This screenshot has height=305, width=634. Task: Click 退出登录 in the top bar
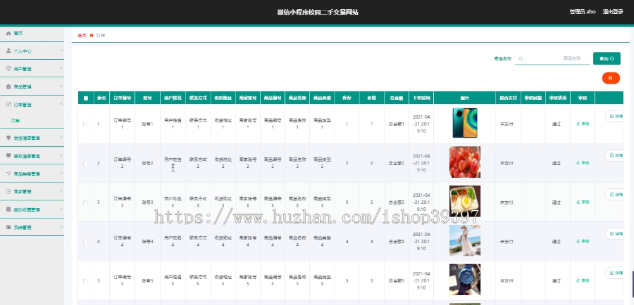613,12
